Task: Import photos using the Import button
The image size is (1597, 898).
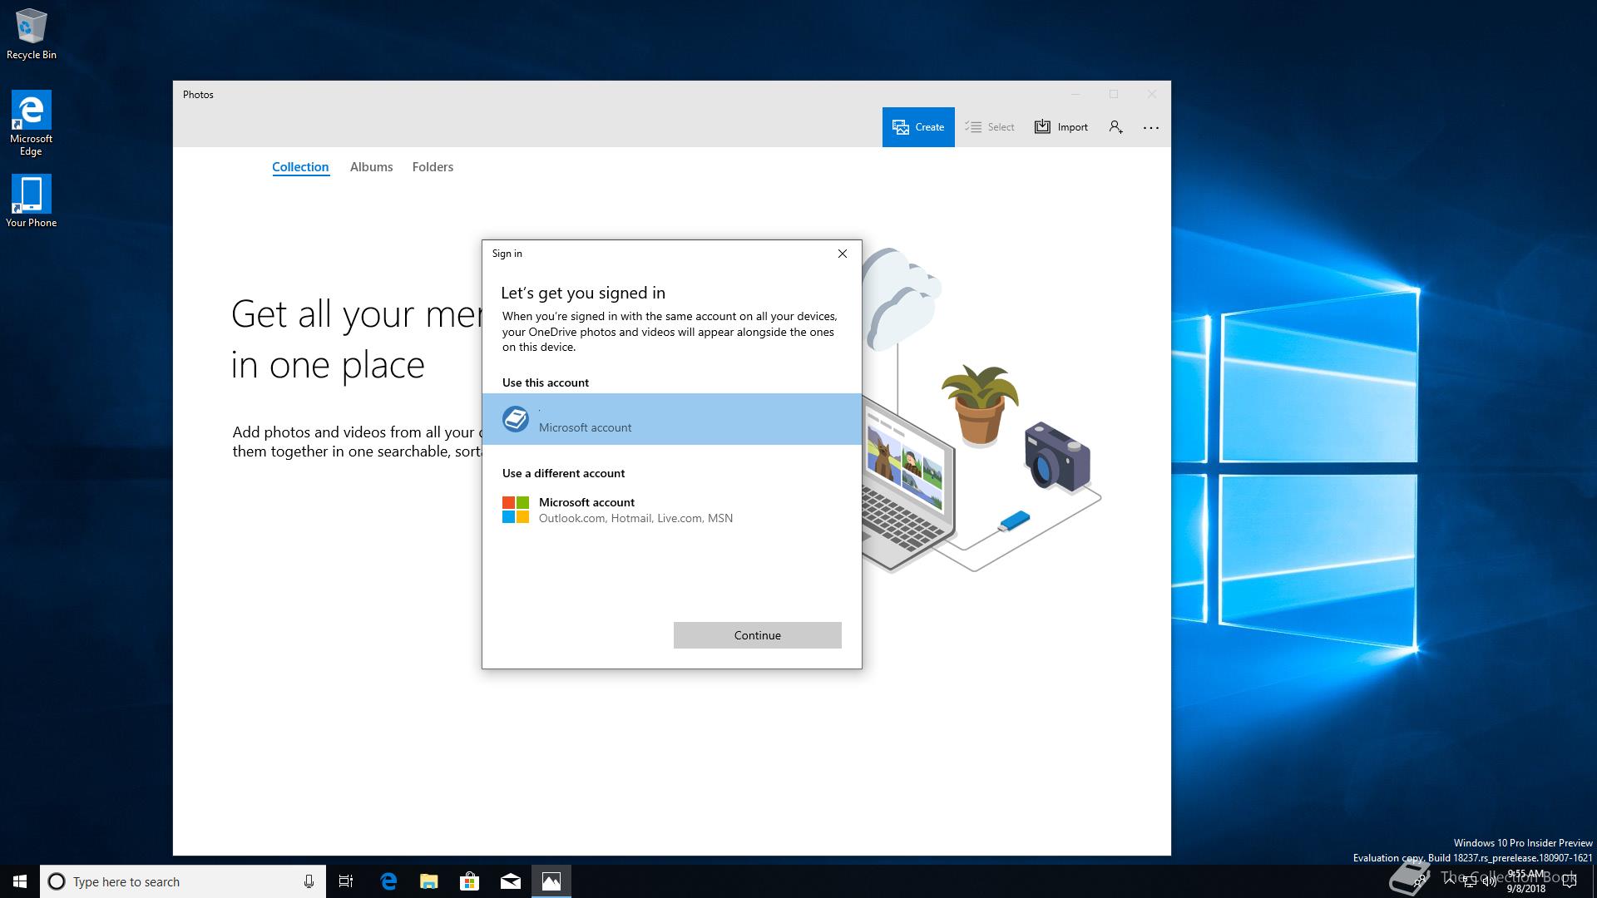Action: [x=1061, y=127]
